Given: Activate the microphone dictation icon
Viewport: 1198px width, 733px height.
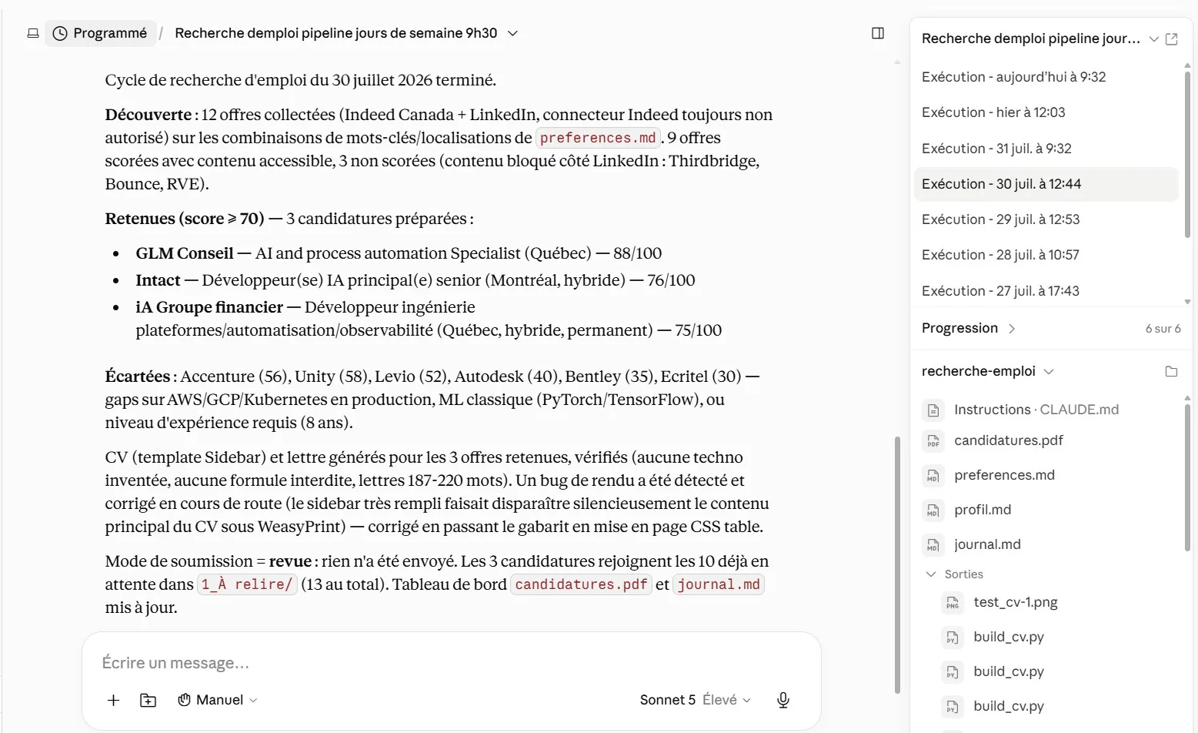Looking at the screenshot, I should point(783,700).
